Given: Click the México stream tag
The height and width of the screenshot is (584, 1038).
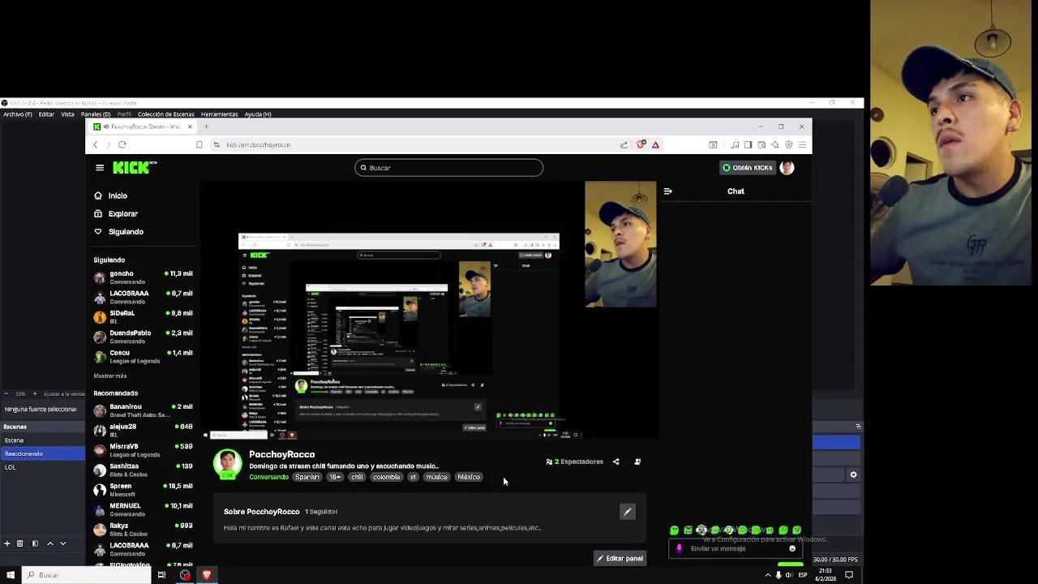Looking at the screenshot, I should (x=469, y=477).
